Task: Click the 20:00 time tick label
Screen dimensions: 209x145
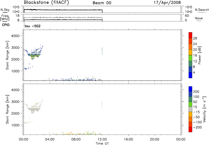Action: [x=154, y=140]
